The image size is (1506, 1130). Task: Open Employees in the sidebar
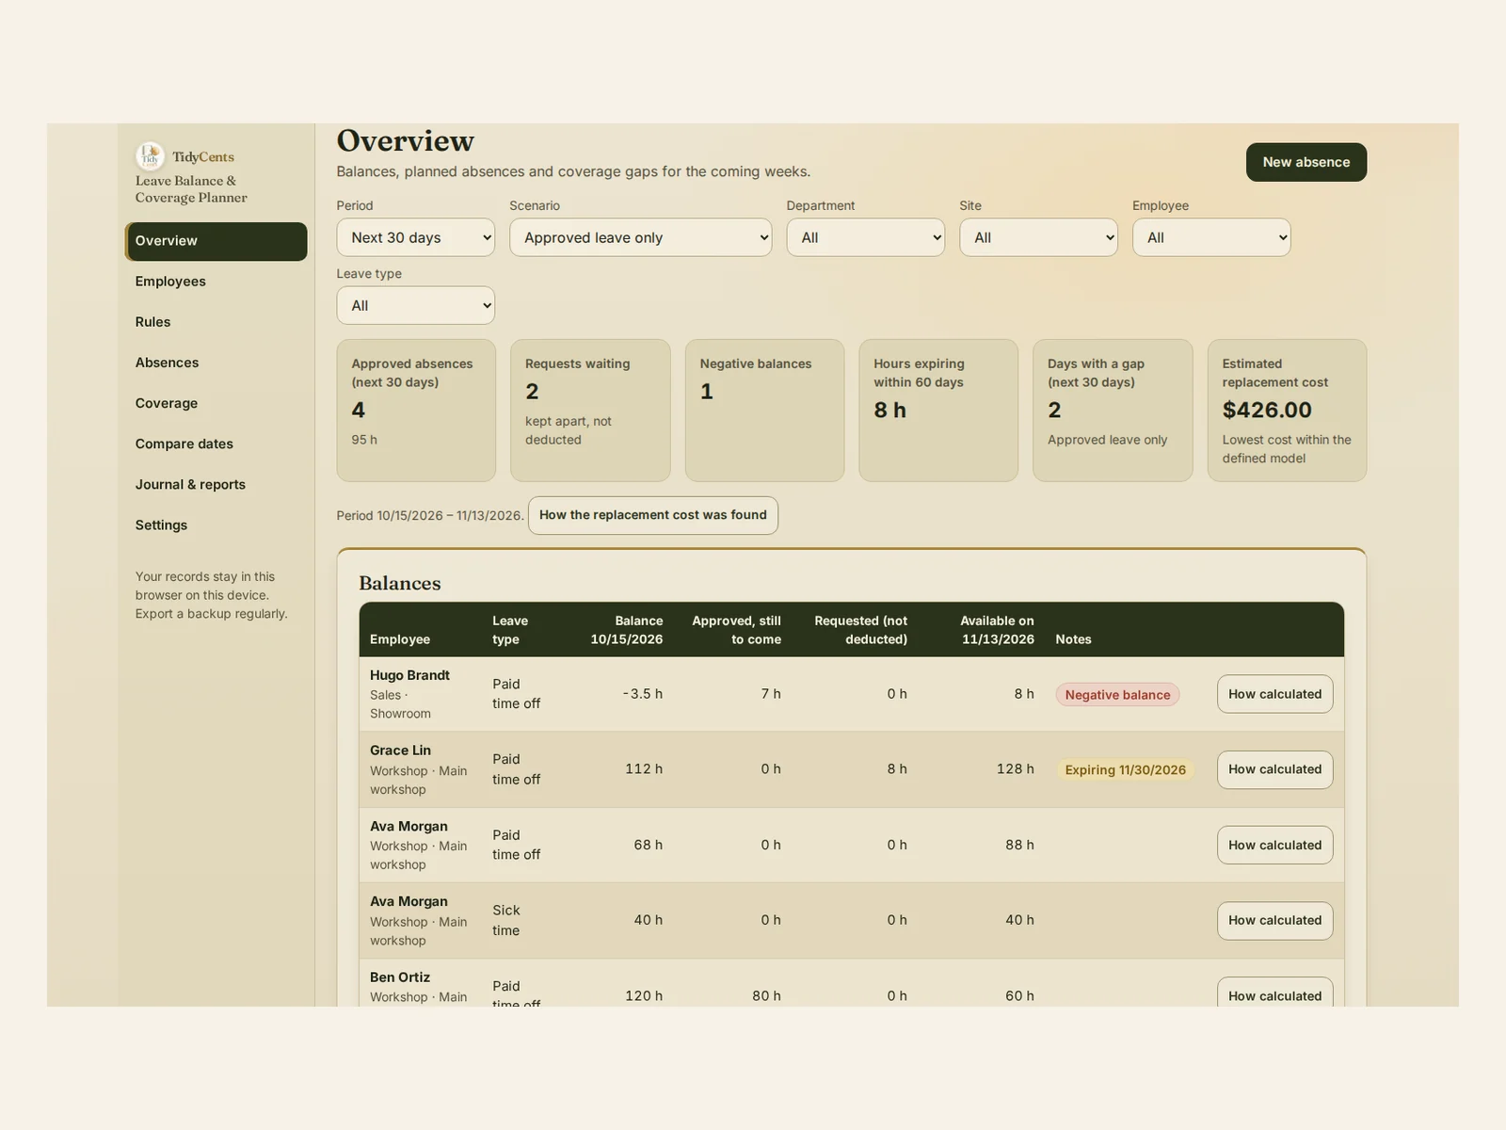pos(216,282)
